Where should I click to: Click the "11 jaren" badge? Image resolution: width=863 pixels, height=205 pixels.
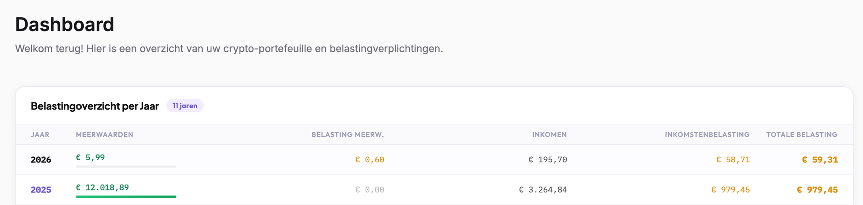click(185, 106)
